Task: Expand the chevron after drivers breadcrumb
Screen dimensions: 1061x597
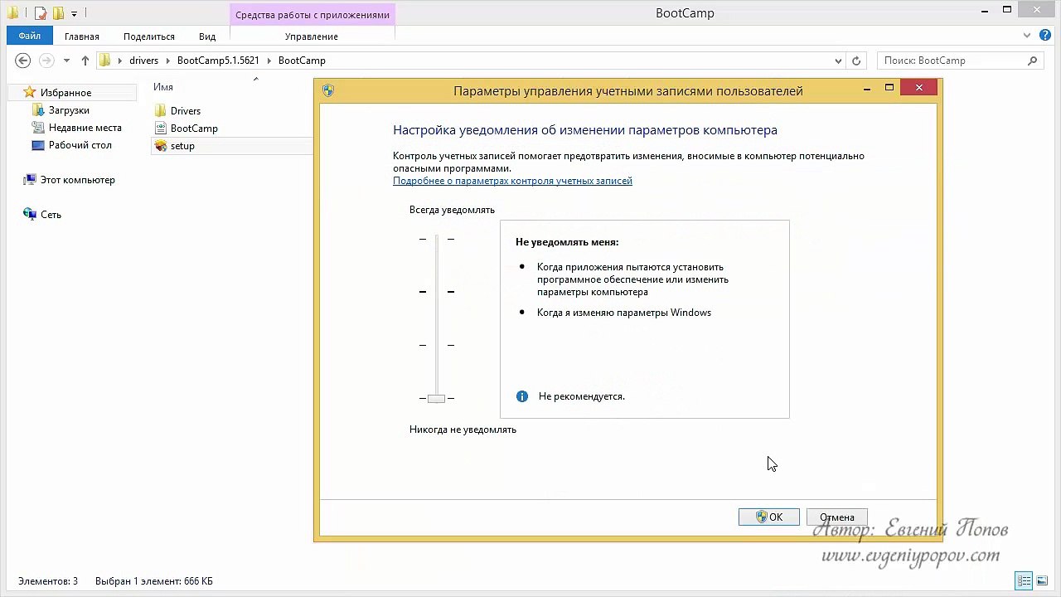Action: point(168,61)
